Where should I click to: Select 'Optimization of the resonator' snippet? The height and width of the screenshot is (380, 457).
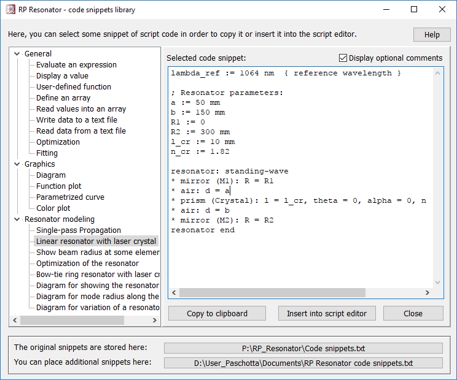[x=87, y=264]
